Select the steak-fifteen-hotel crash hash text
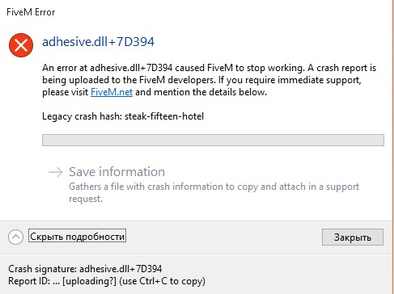The image size is (394, 294). coord(164,116)
